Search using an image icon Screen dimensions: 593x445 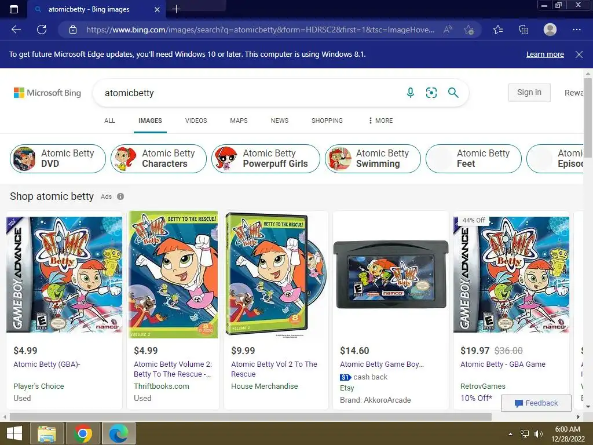click(x=431, y=93)
